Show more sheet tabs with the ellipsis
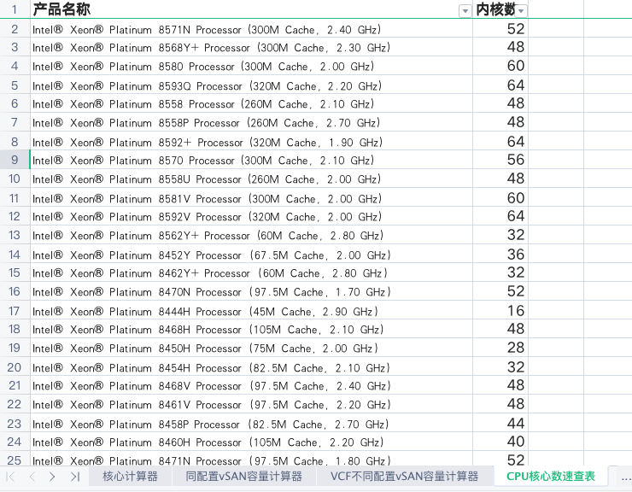632x492 pixels. (x=626, y=478)
